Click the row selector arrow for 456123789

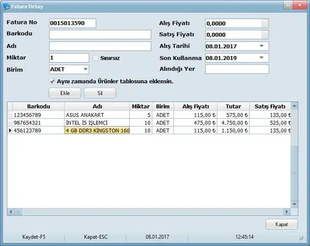[x=10, y=130]
